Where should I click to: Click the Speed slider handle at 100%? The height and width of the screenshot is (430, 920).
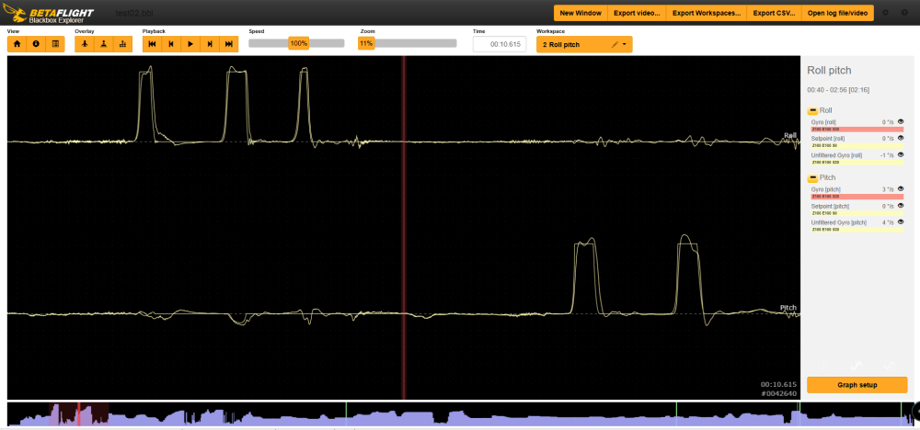coord(298,43)
